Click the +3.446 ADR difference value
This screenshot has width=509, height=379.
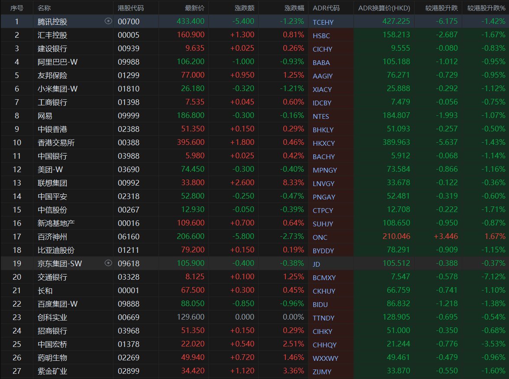[x=446, y=236]
